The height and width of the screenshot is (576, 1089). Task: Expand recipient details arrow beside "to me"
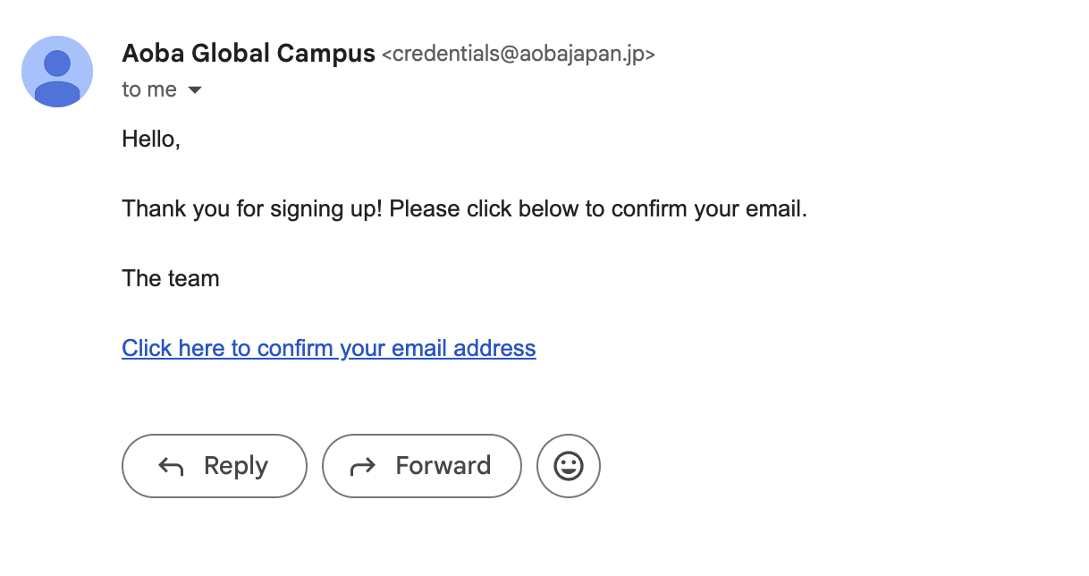point(195,90)
